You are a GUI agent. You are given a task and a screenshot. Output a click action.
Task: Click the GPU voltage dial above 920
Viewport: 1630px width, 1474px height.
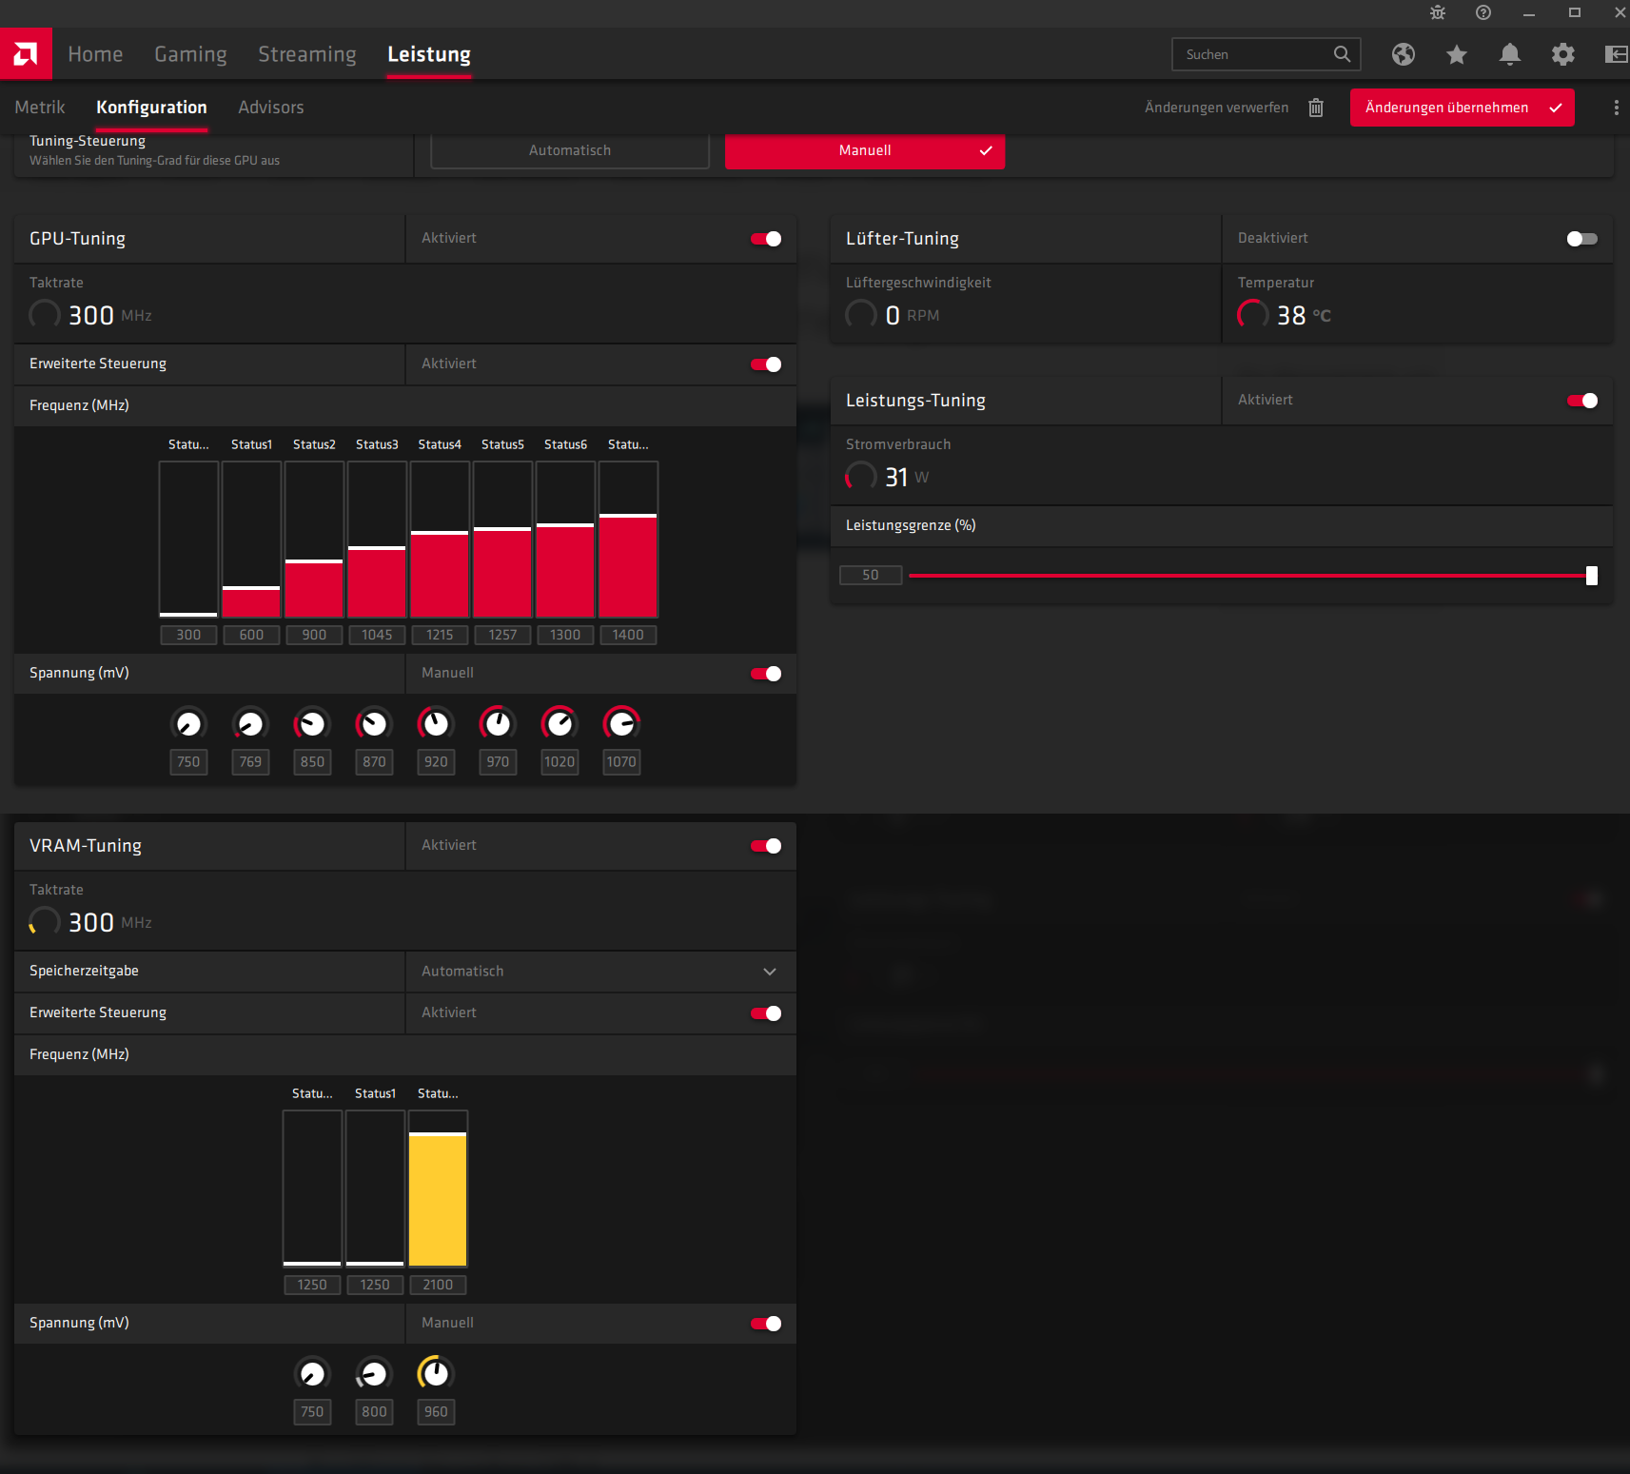pos(436,724)
